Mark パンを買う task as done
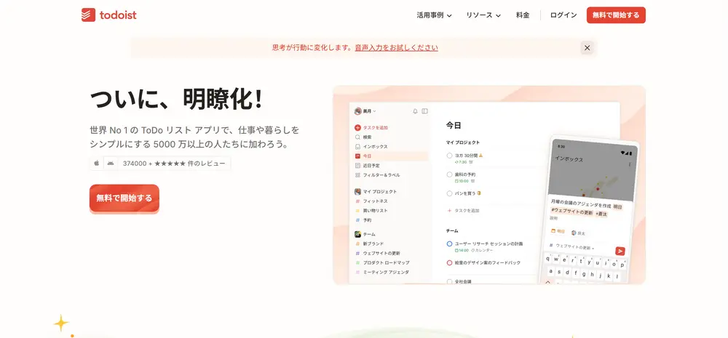Viewport: 728px width, 338px height. coord(449,193)
